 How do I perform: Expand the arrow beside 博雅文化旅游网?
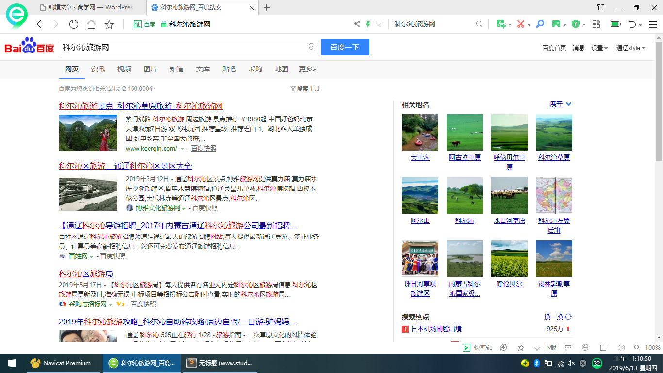pyautogui.click(x=183, y=208)
